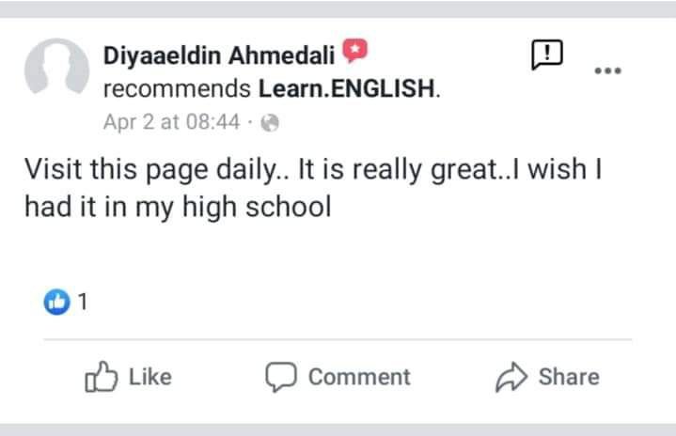Click the Comment speech bubble icon
Viewport: 676px width, 436px height.
(281, 377)
